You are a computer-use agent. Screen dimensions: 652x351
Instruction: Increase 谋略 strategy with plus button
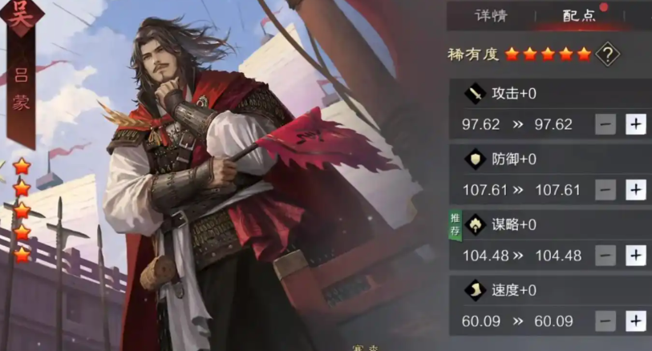636,256
